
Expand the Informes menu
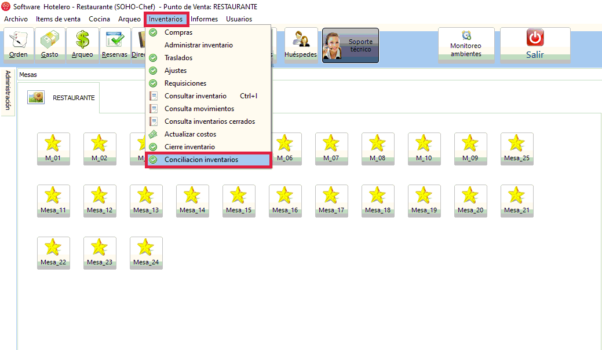(204, 19)
